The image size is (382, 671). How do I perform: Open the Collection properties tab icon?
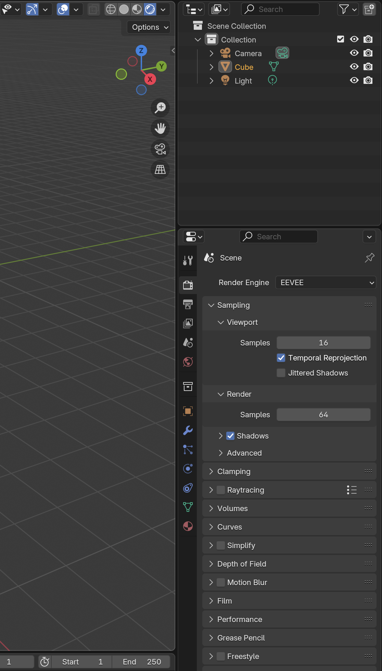click(x=188, y=387)
